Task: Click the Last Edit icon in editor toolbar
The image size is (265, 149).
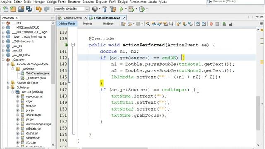Action: click(x=123, y=24)
